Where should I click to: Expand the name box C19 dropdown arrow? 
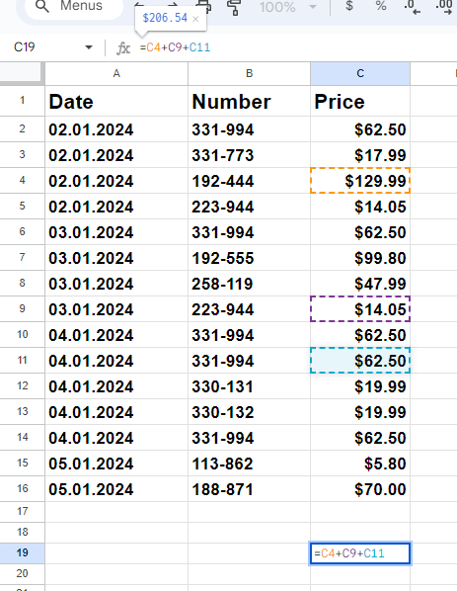pos(89,47)
